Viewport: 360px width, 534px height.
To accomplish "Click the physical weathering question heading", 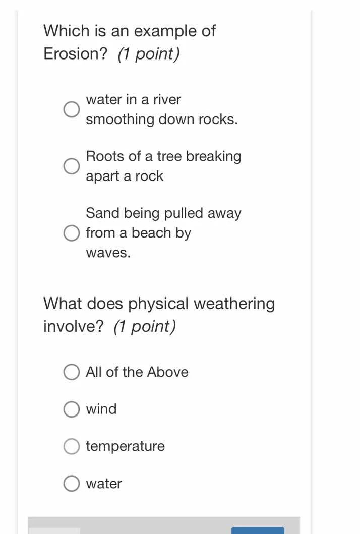I will click(x=159, y=303).
